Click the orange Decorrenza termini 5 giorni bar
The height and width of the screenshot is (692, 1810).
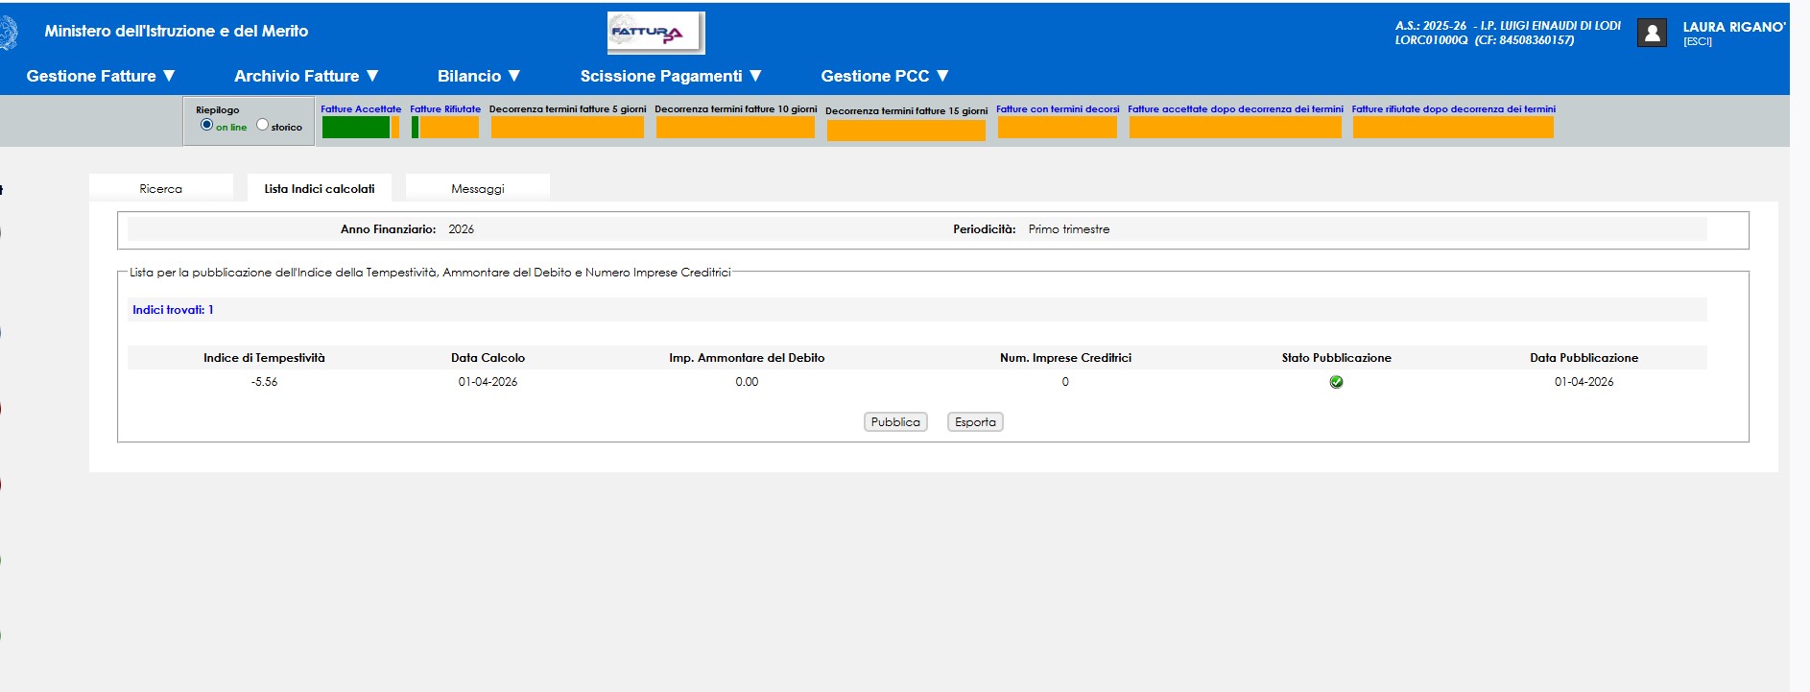[567, 128]
